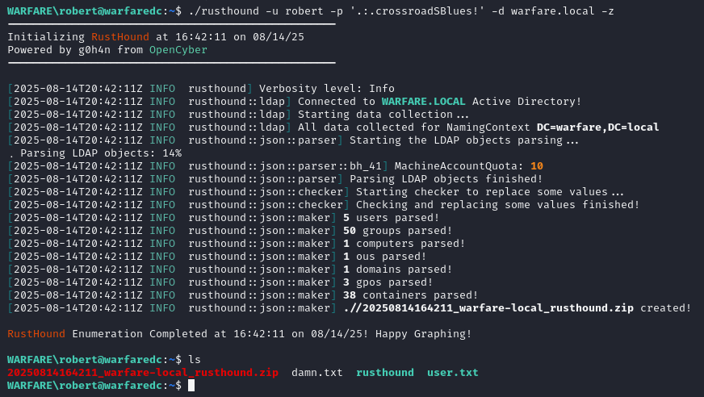
Task: Click the OpenCyber text in the banner
Action: 178,50
